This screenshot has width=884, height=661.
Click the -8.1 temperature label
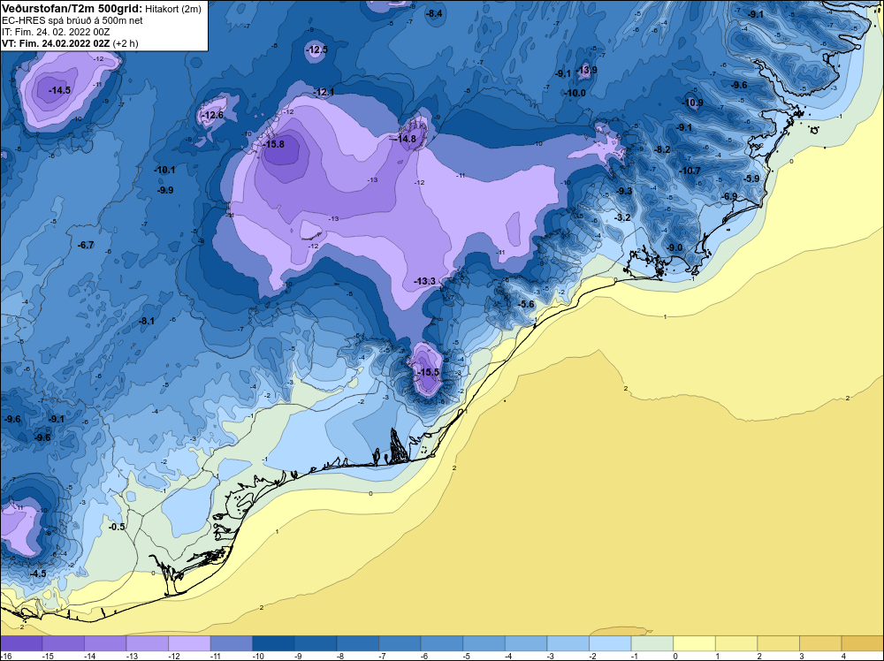pos(146,321)
